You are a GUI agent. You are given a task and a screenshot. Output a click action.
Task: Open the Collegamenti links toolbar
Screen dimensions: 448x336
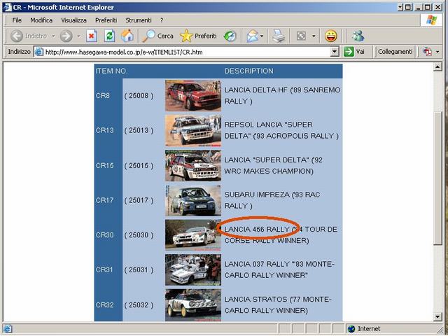pos(395,52)
